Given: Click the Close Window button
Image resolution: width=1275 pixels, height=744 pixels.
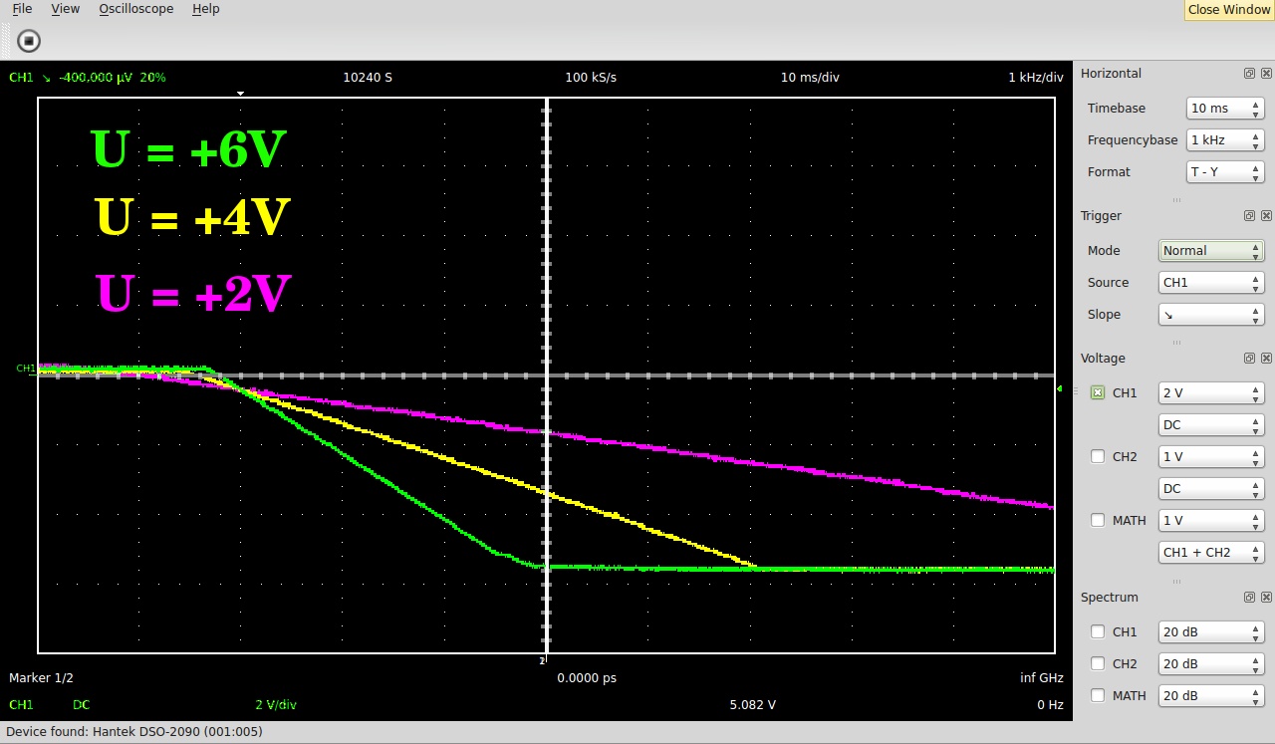Looking at the screenshot, I should (1228, 10).
